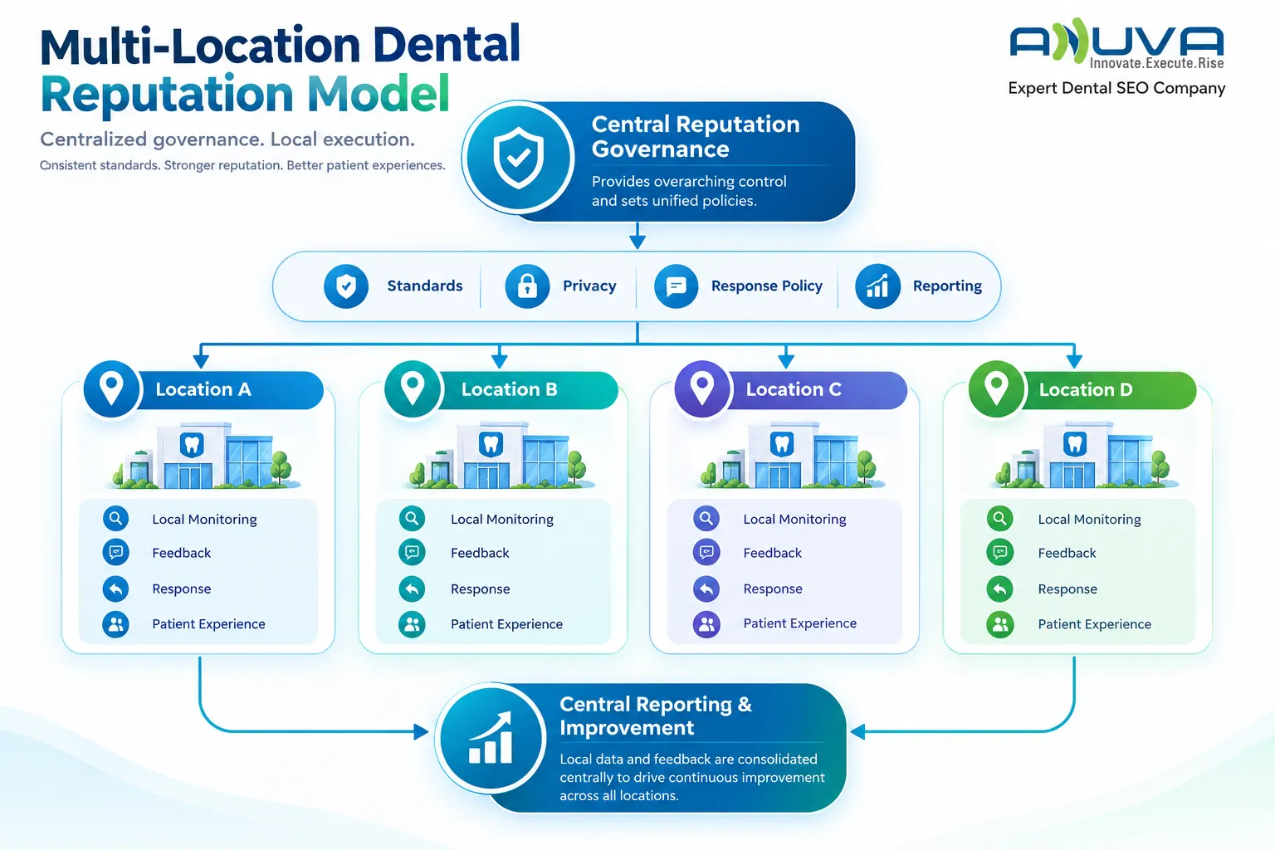
Task: Click the growth chart icon beside Central Reporting & Improvement
Action: pyautogui.click(x=491, y=738)
